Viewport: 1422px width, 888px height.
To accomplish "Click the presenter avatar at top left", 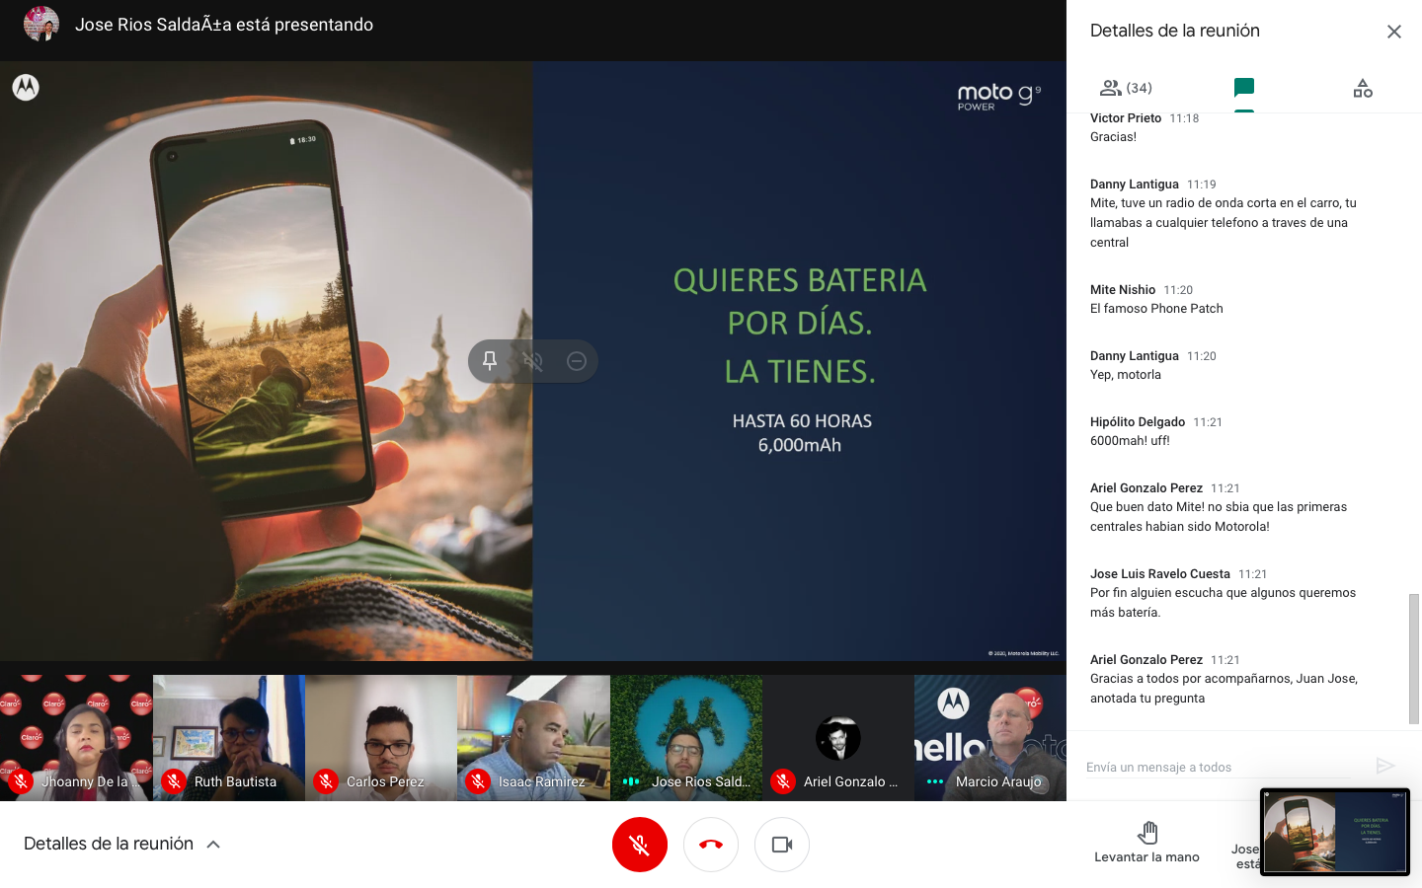I will click(x=41, y=24).
